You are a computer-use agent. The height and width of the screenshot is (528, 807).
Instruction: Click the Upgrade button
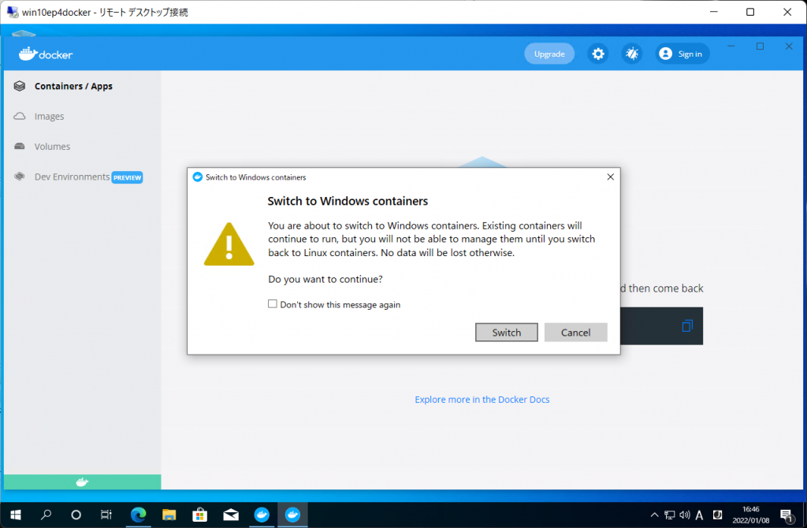click(x=549, y=54)
